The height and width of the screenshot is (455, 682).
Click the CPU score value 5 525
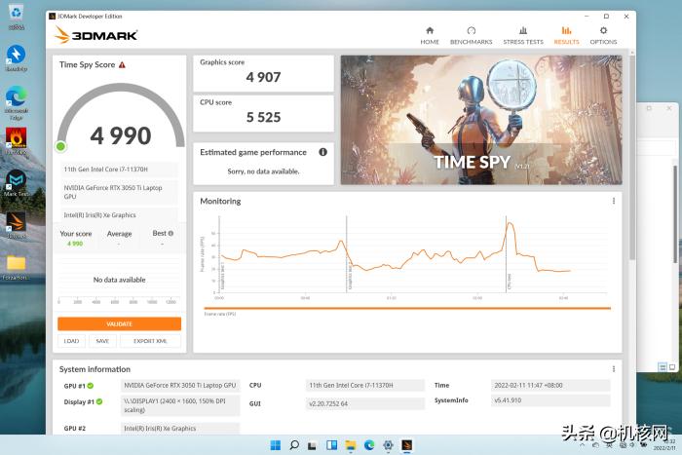tap(263, 118)
